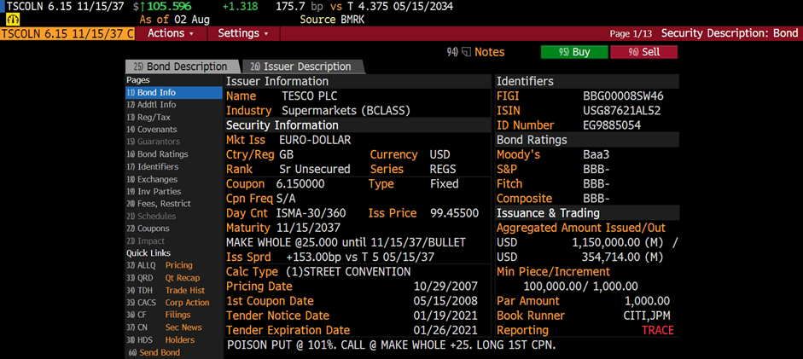Click the Coupon value 6.150000
Viewport: 803px width, 359px height.
click(x=300, y=184)
